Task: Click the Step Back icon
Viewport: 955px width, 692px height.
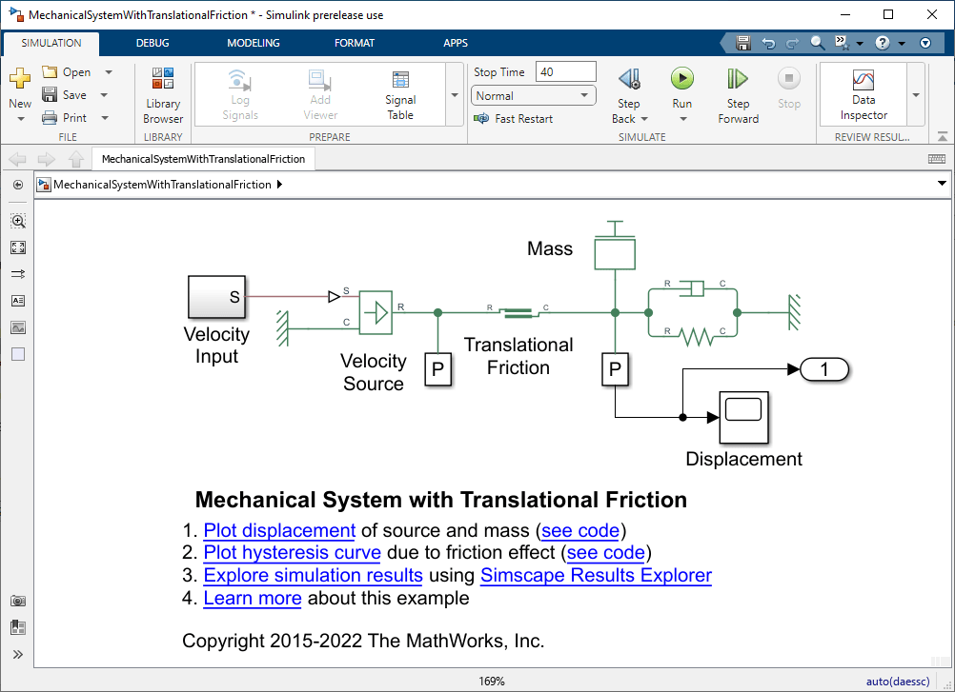Action: [628, 79]
